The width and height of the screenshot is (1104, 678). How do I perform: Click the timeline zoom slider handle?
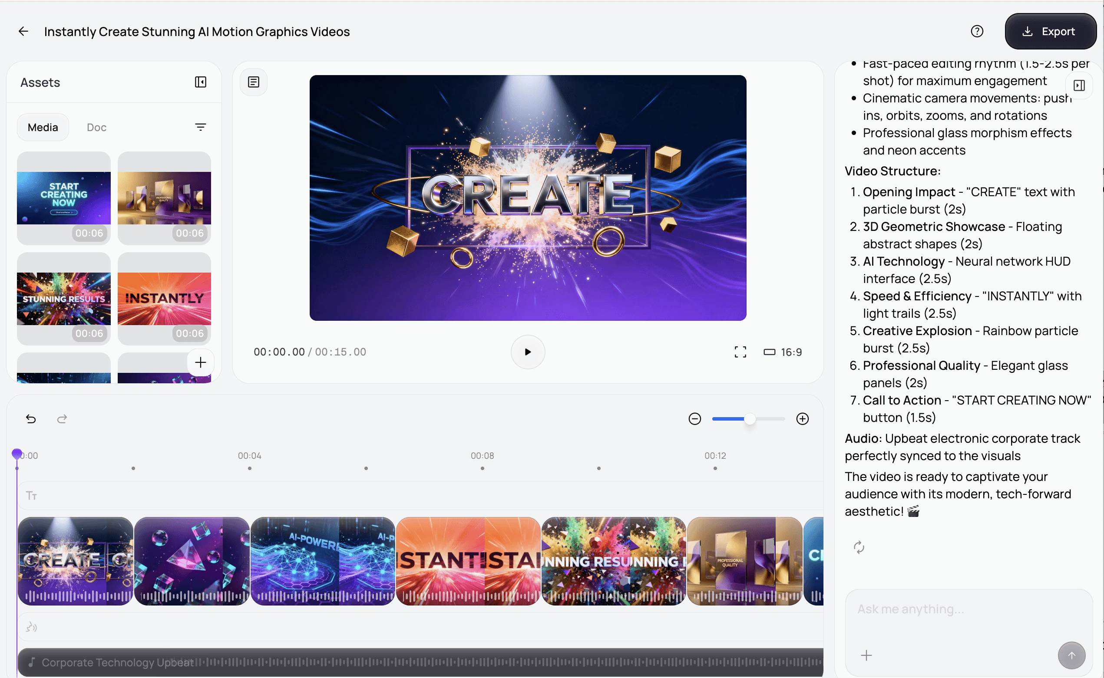[750, 419]
